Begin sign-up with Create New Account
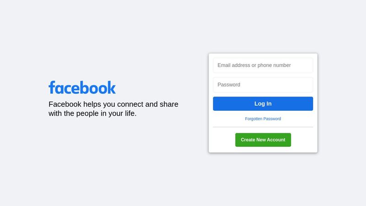This screenshot has width=366, height=206. [263, 140]
